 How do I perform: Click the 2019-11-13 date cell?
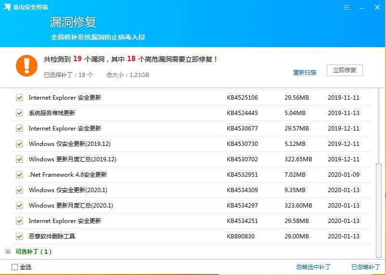(344, 113)
